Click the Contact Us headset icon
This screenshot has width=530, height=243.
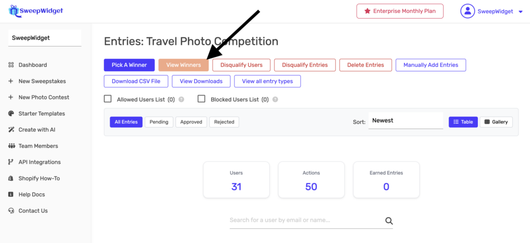click(11, 211)
